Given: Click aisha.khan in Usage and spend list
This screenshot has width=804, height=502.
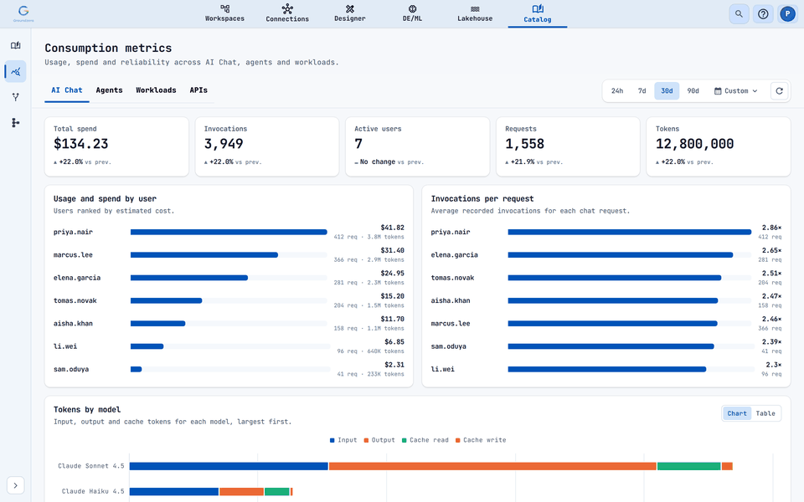Looking at the screenshot, I should [74, 324].
